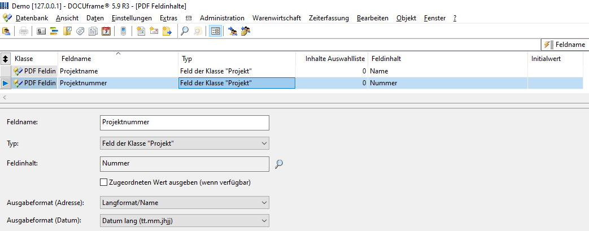Click the Feldinhalt field containing Nummer
Image resolution: width=589 pixels, height=231 pixels.
tap(185, 164)
